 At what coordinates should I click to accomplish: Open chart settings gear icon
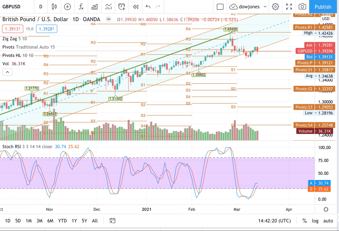(275, 7)
